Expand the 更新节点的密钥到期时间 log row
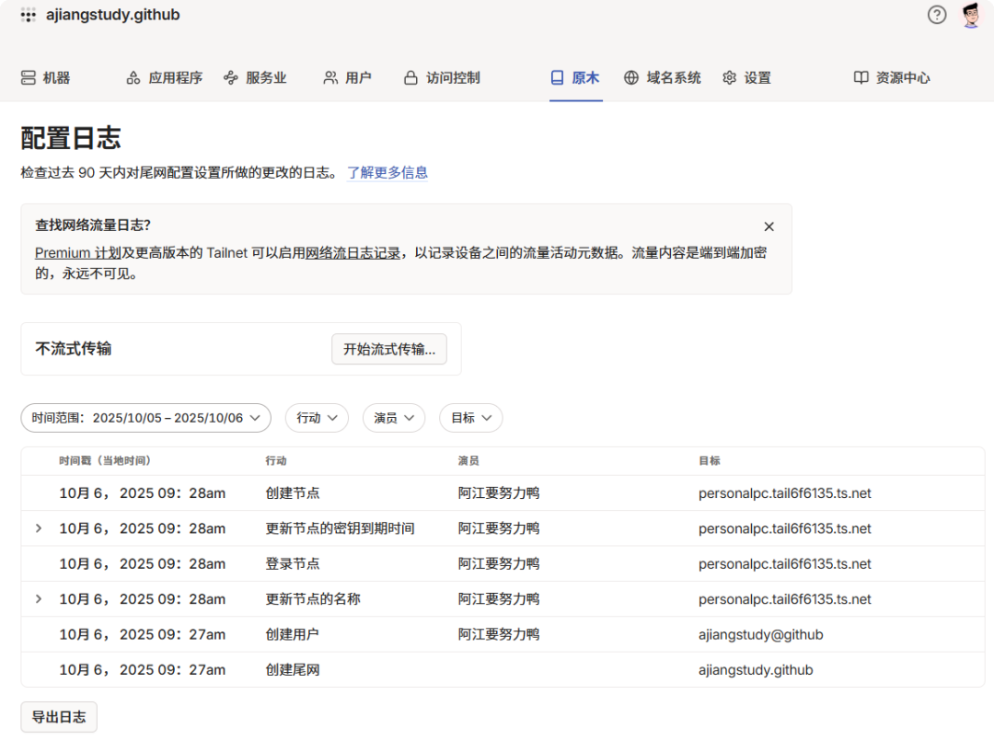This screenshot has height=741, width=994. tap(39, 528)
